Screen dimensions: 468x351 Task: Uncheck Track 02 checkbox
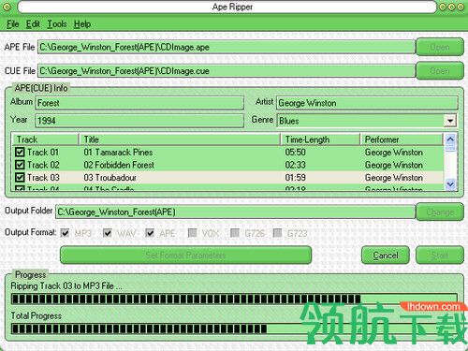click(20, 165)
